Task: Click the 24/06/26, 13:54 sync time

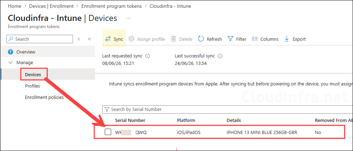Action: (191, 63)
